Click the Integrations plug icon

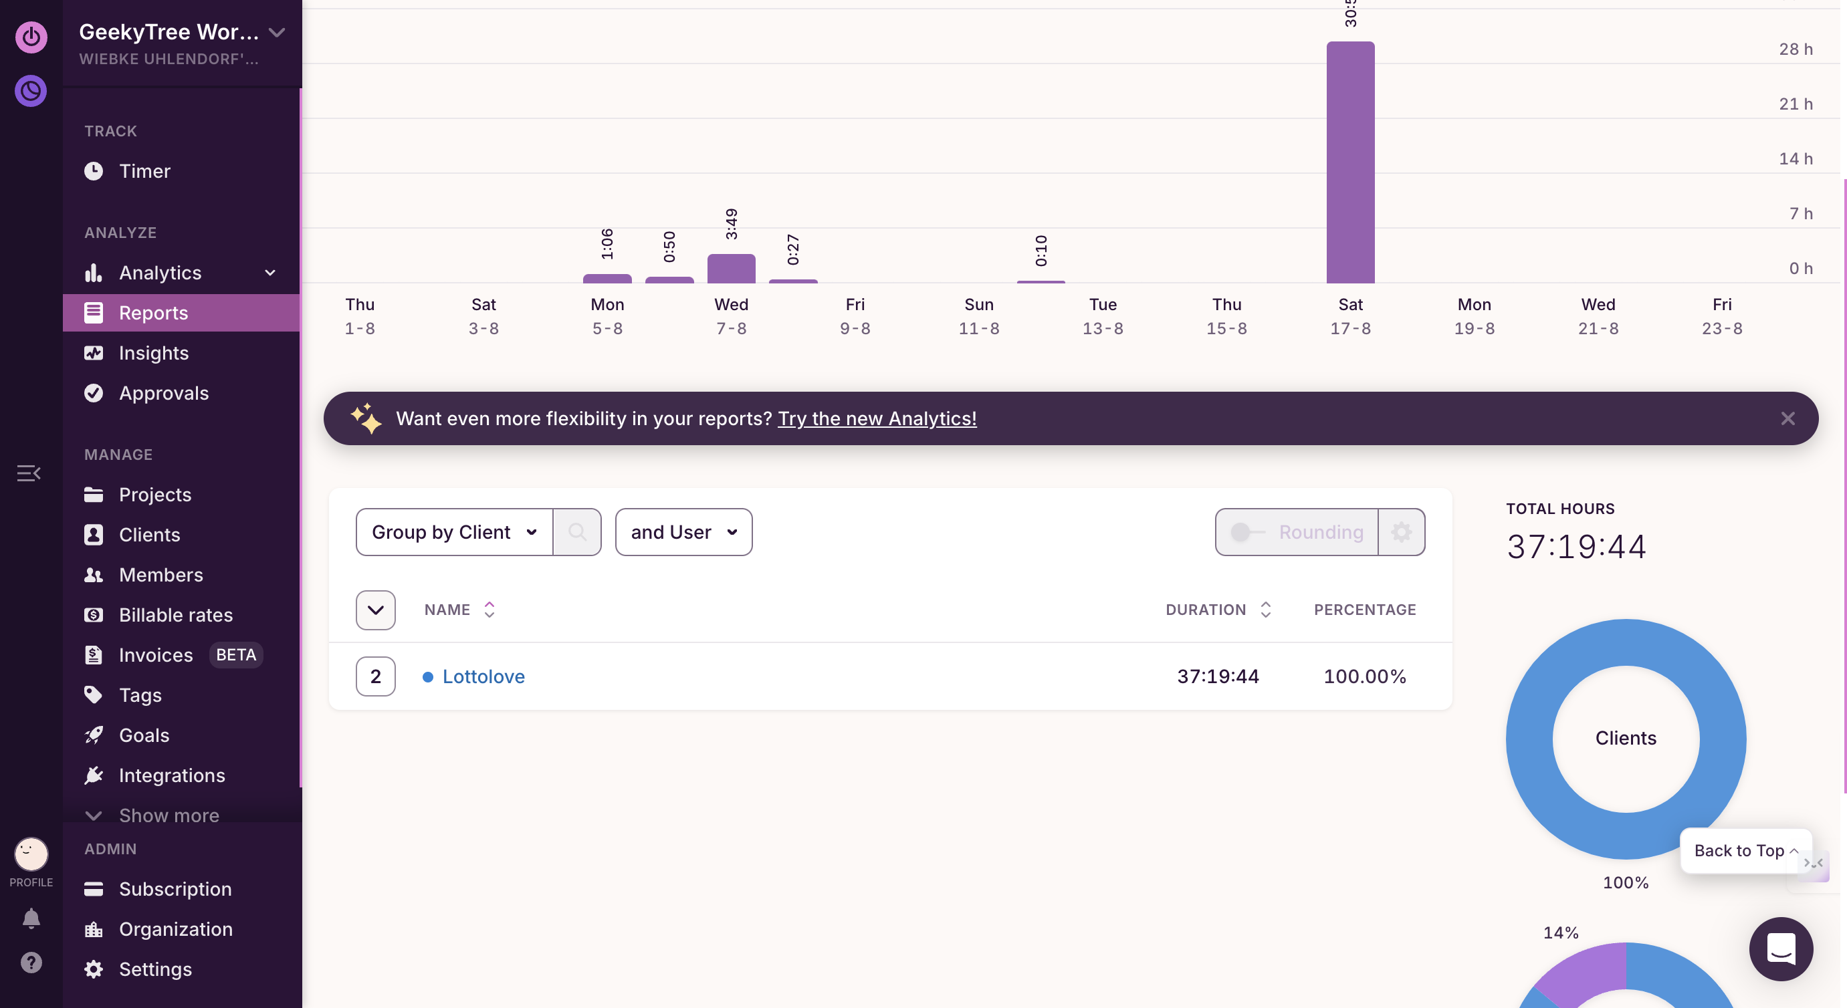click(x=93, y=775)
